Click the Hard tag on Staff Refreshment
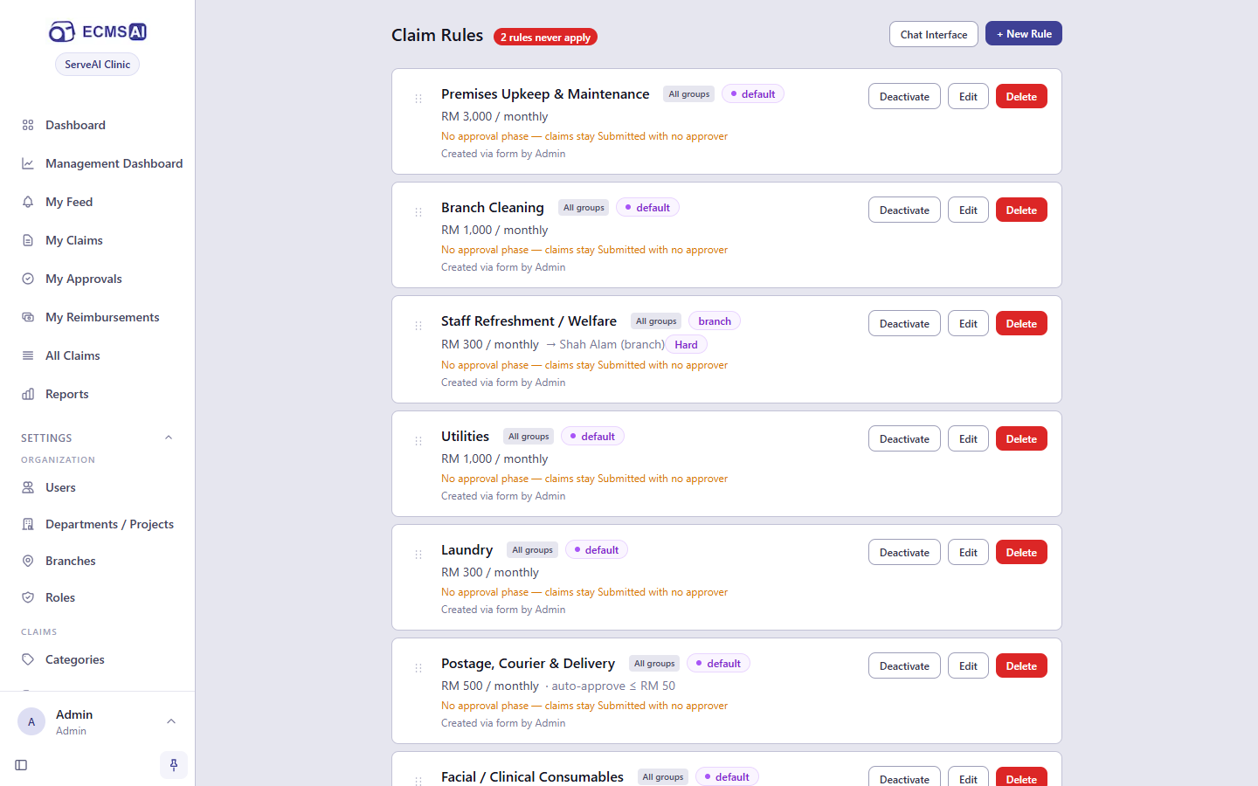Screen dimensions: 1258x786 tap(686, 345)
